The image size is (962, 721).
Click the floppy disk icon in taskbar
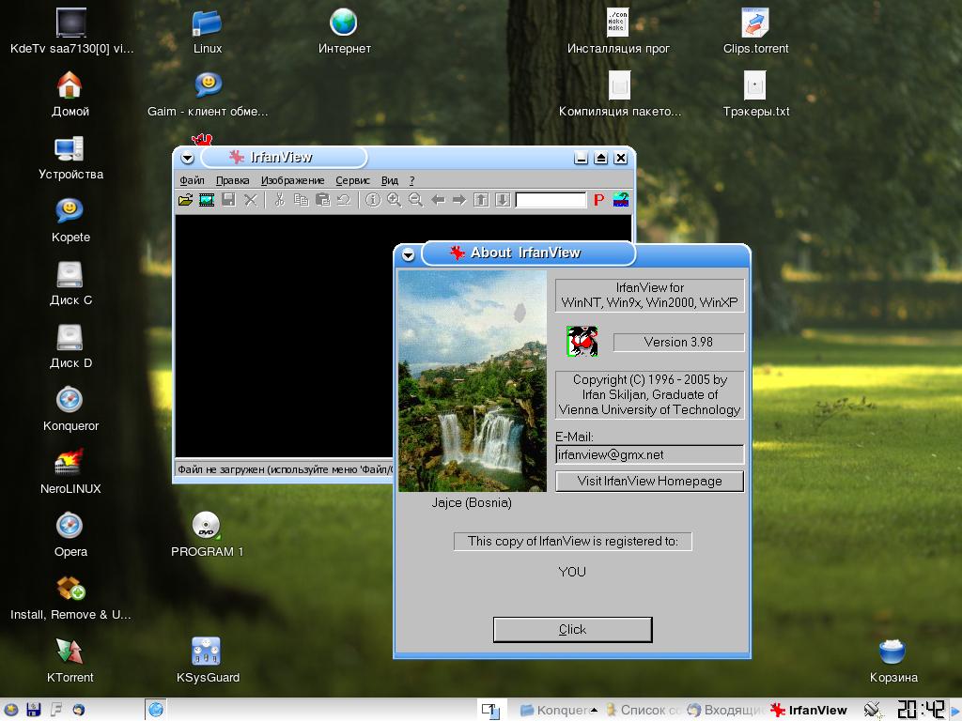coord(33,710)
